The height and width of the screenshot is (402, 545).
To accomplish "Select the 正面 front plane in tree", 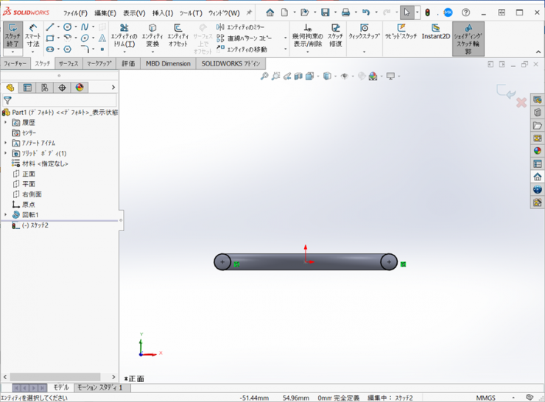I will point(28,174).
